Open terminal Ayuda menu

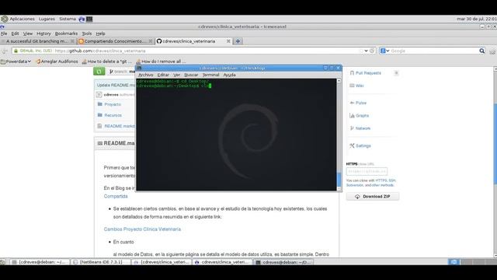tap(230, 75)
